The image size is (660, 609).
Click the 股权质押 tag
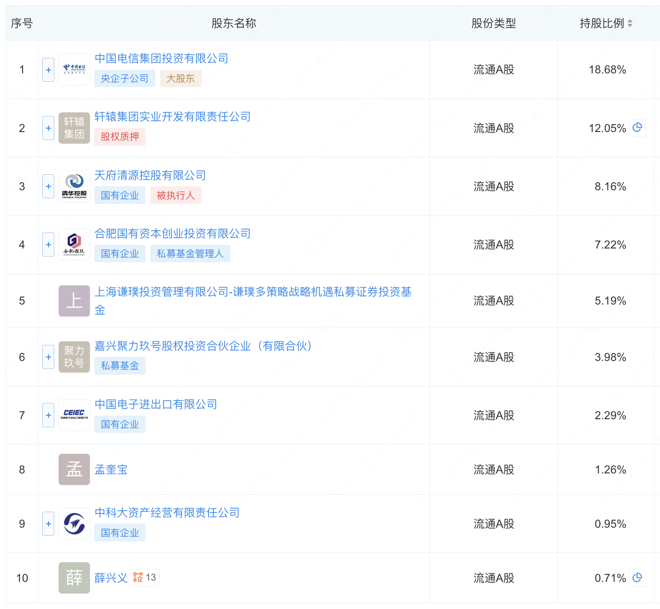[x=120, y=137]
